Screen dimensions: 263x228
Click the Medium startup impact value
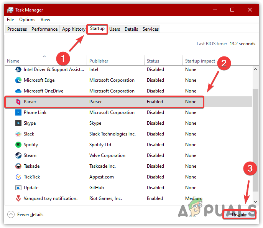pos(194,198)
